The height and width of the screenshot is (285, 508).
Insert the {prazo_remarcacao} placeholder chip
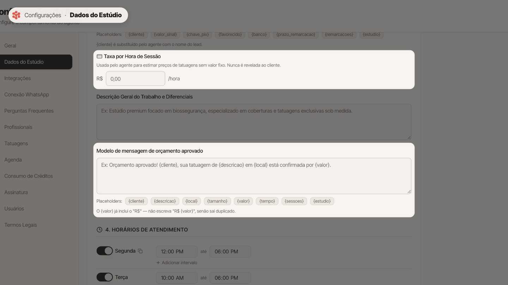(296, 34)
